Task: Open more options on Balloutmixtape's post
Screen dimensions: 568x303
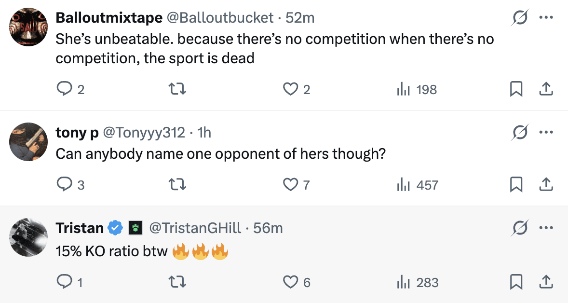Action: [x=545, y=18]
